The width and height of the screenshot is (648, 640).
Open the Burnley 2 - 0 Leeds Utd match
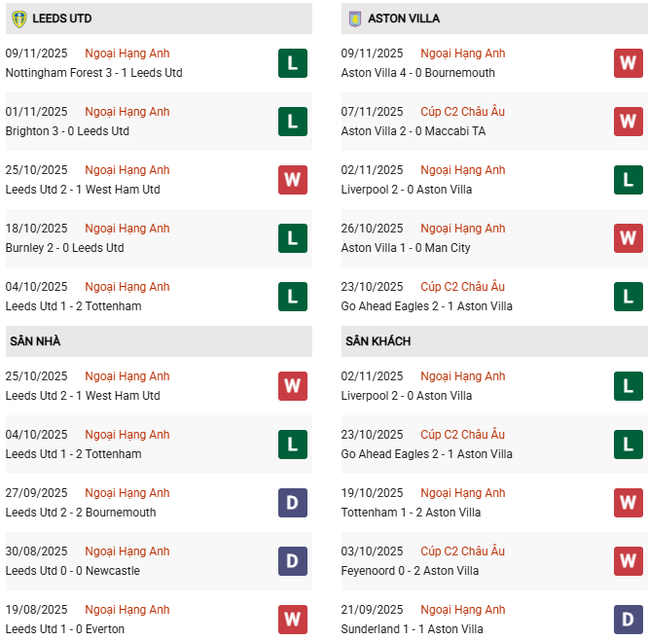point(64,248)
